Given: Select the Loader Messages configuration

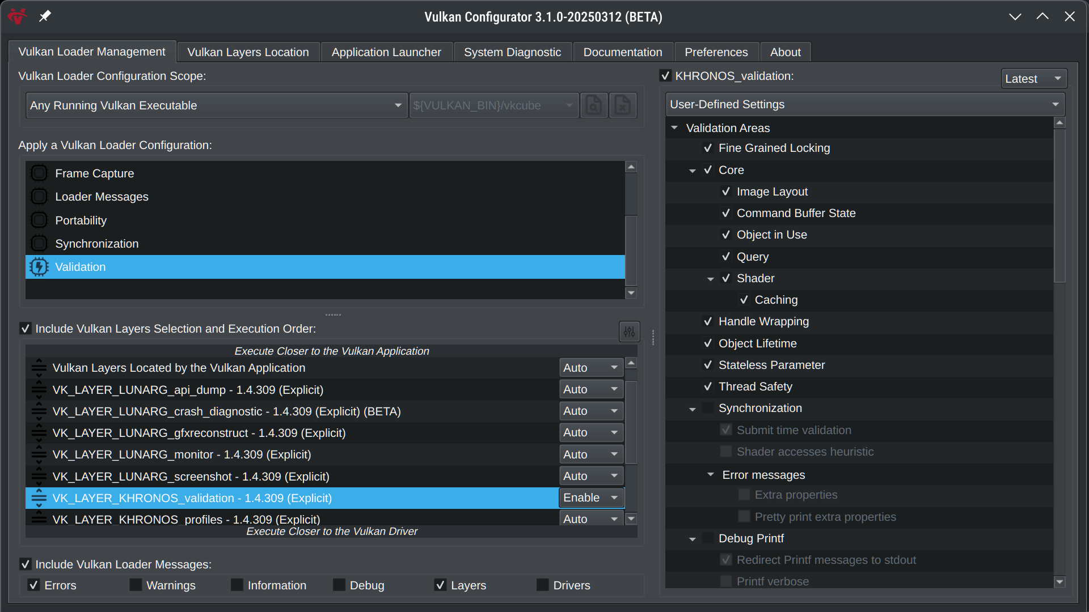Looking at the screenshot, I should coord(102,197).
